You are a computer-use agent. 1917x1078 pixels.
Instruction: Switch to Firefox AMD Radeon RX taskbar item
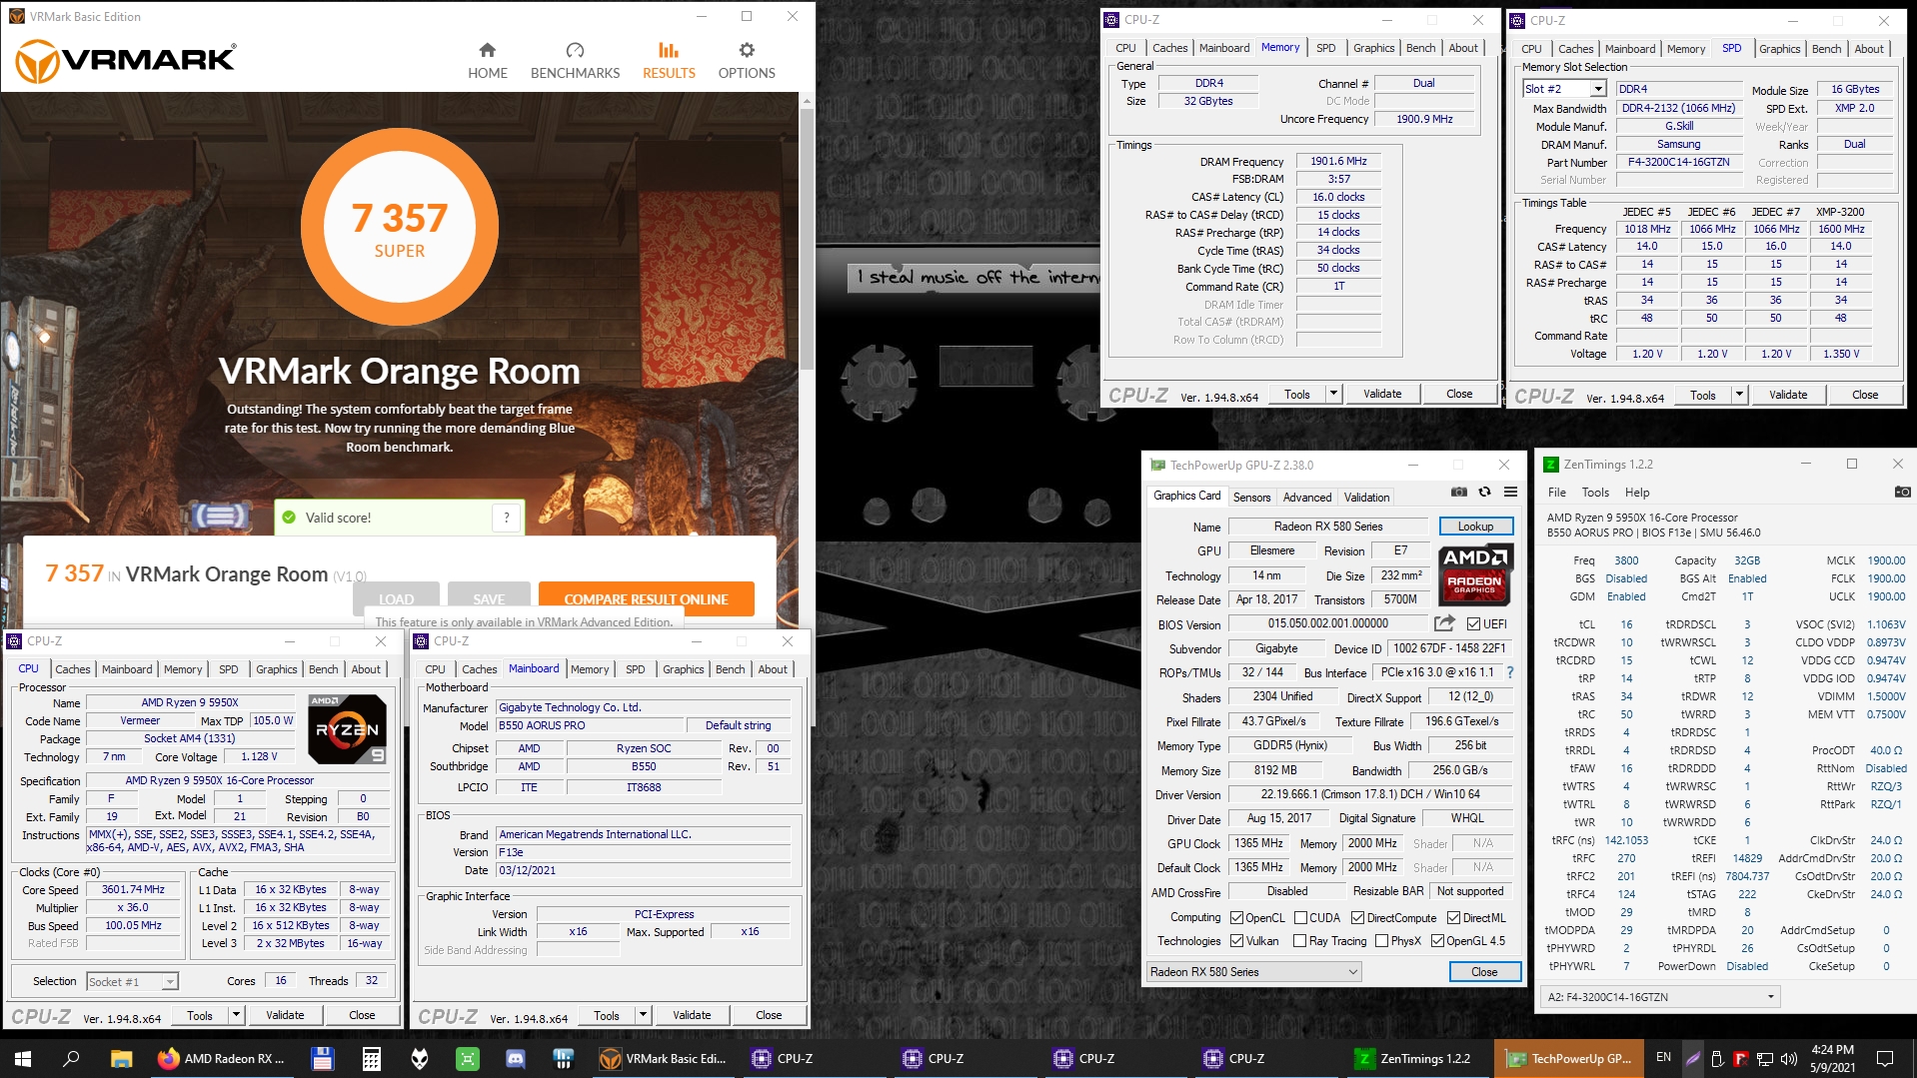coord(222,1059)
